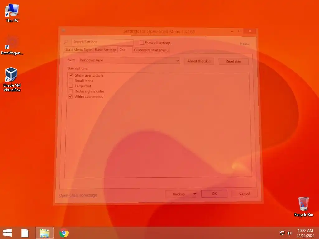Image resolution: width=319 pixels, height=239 pixels.
Task: Expand the Skin dropdown showing Windows Aero
Action: point(129,60)
